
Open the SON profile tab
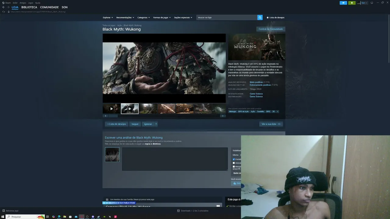tap(65, 7)
